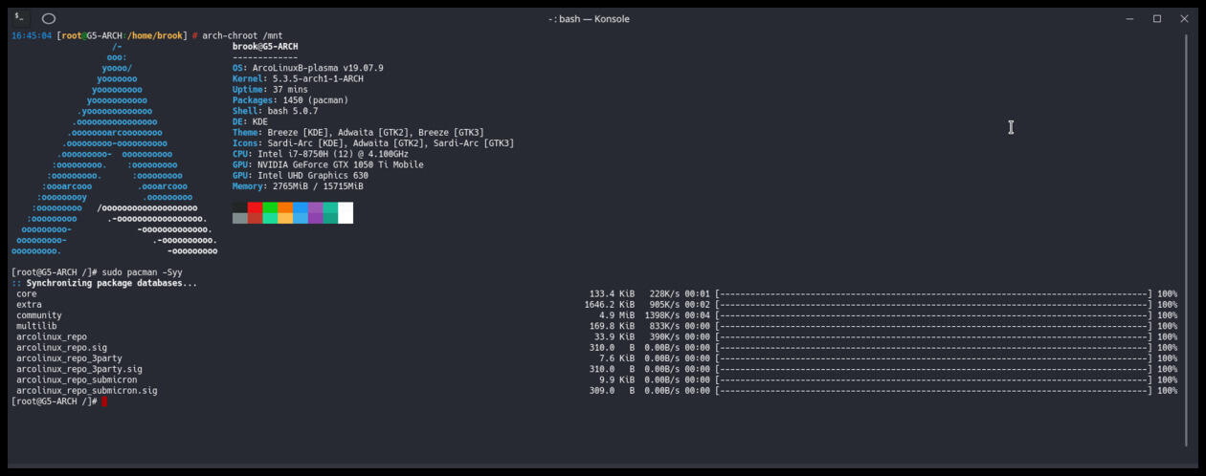Click the 'CPU: Intel i7-8750H' line
Screen dimensions: 1206x476
pos(321,154)
